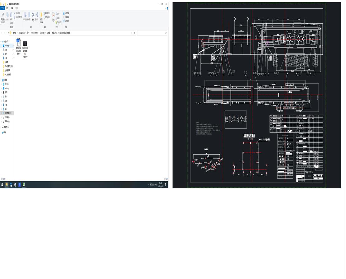Click the Invert selection ribbon command

point(66,21)
